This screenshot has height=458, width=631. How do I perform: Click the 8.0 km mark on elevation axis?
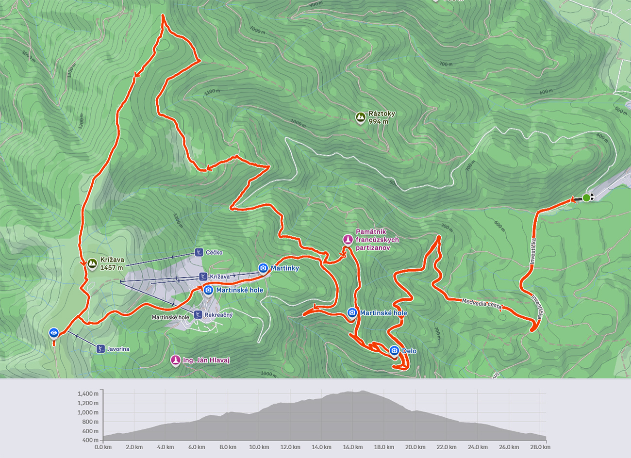(227, 447)
